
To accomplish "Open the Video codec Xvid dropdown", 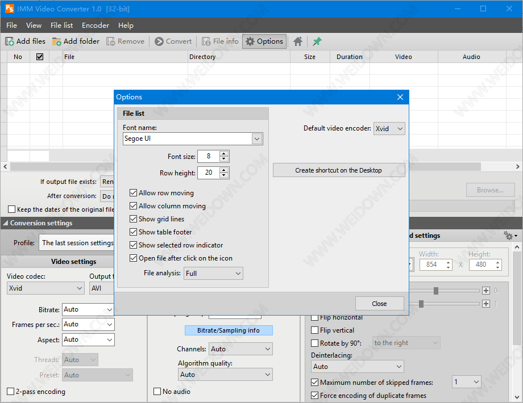I will click(x=45, y=288).
